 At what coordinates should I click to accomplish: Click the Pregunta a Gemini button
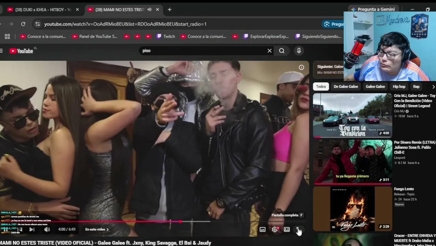(x=373, y=9)
